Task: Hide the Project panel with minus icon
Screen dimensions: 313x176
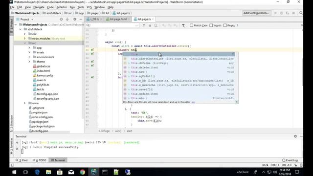Action: [81, 19]
